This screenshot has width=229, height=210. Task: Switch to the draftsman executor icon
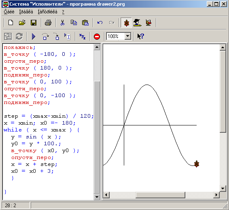click(x=137, y=23)
